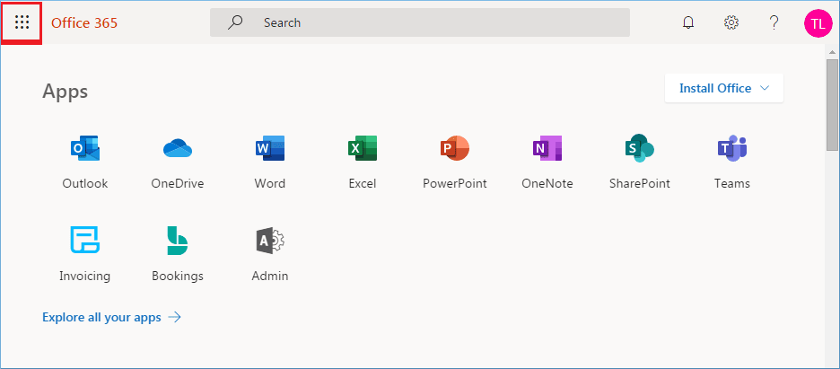The image size is (840, 369).
Task: Open the app launcher waffle menu
Action: (x=22, y=22)
